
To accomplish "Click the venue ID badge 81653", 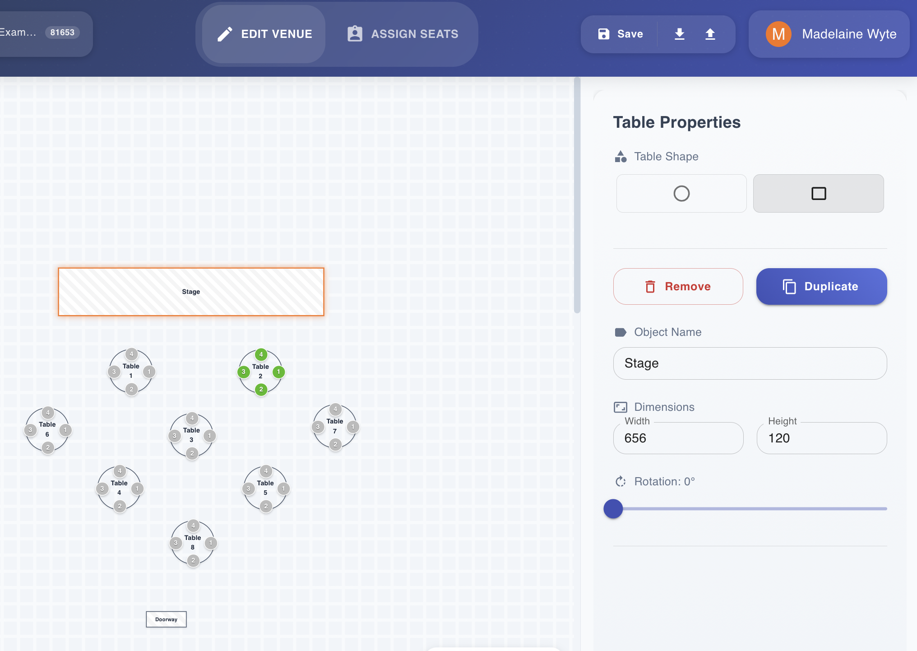I will [62, 33].
